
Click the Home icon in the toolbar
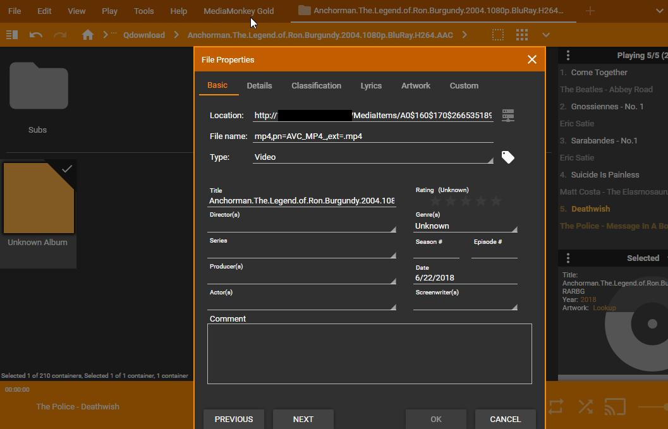click(88, 35)
